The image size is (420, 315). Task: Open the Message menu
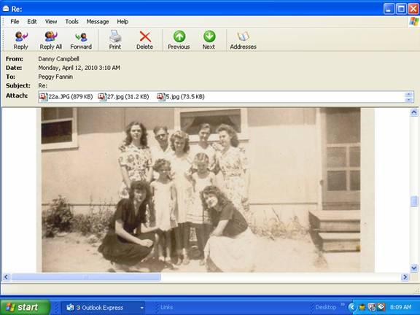point(98,22)
